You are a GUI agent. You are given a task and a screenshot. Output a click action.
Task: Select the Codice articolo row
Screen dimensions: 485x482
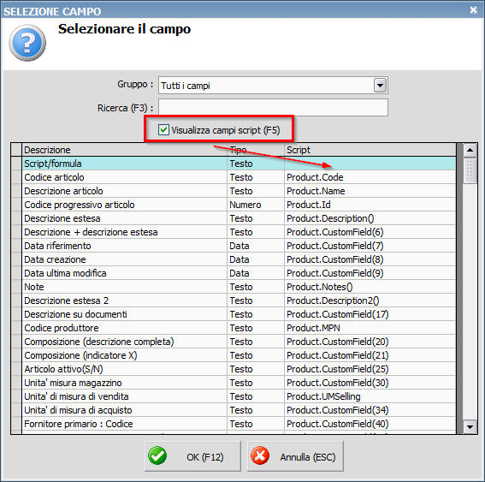[x=239, y=177]
